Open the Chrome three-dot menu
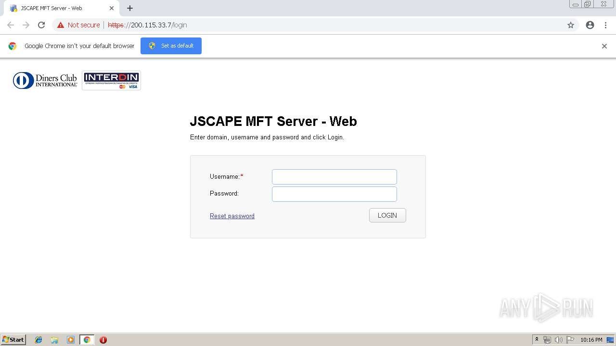Image resolution: width=616 pixels, height=346 pixels. [x=605, y=25]
